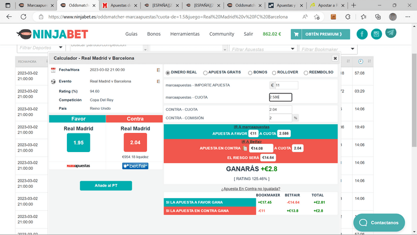Select the DINERO REAL option

tap(168, 72)
